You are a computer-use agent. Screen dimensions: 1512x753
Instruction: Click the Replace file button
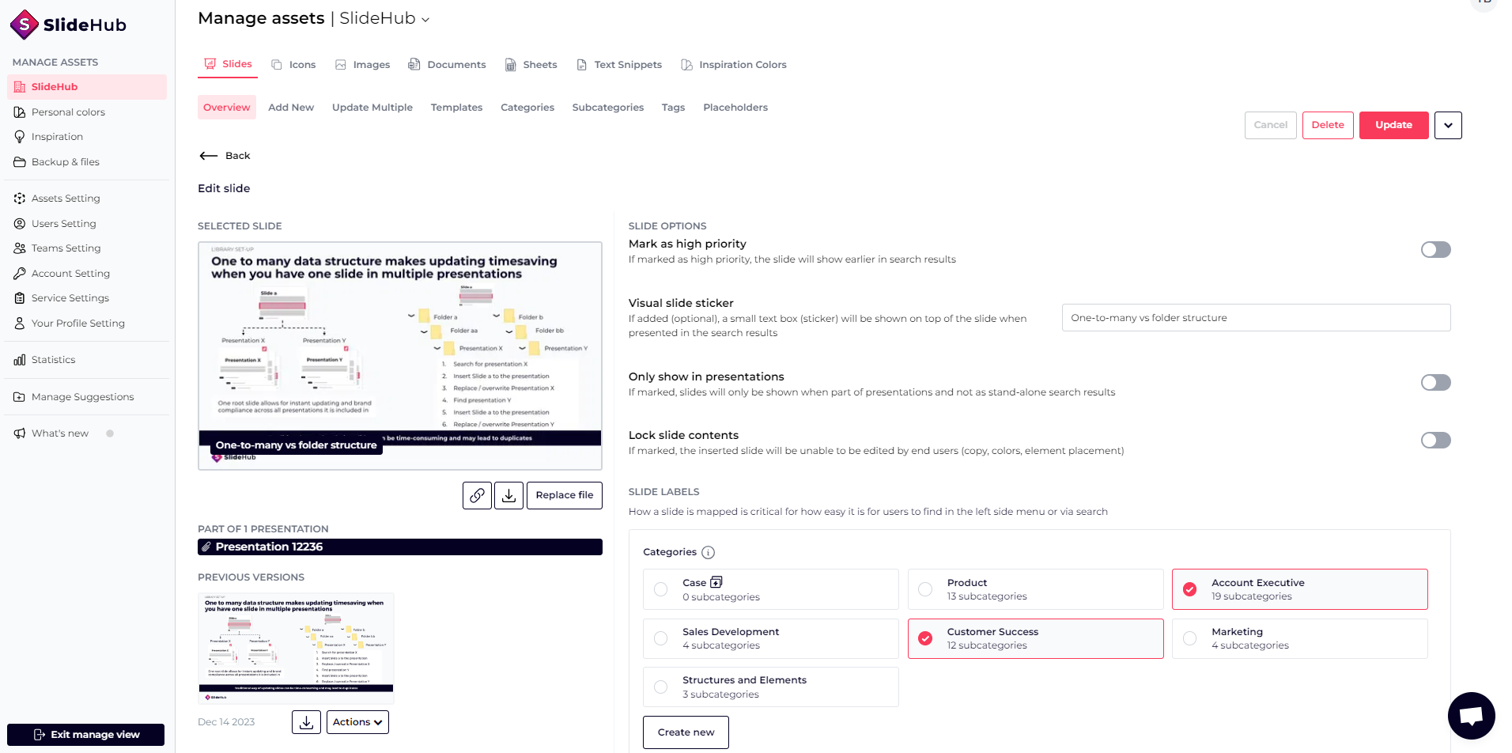click(x=564, y=495)
